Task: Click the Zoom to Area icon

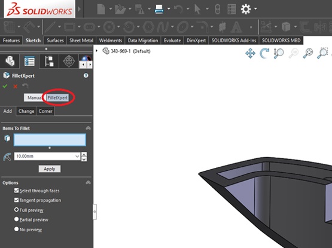Action: [x=322, y=53]
